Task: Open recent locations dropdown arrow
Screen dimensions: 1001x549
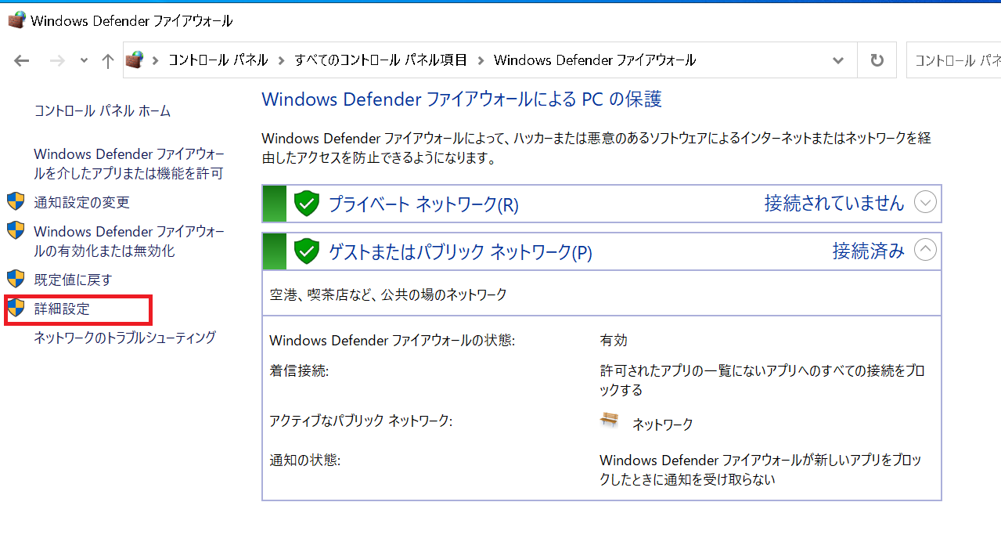Action: point(84,61)
